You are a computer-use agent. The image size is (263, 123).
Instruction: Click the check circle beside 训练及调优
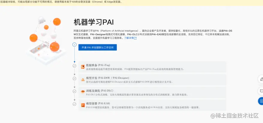pos(74,91)
